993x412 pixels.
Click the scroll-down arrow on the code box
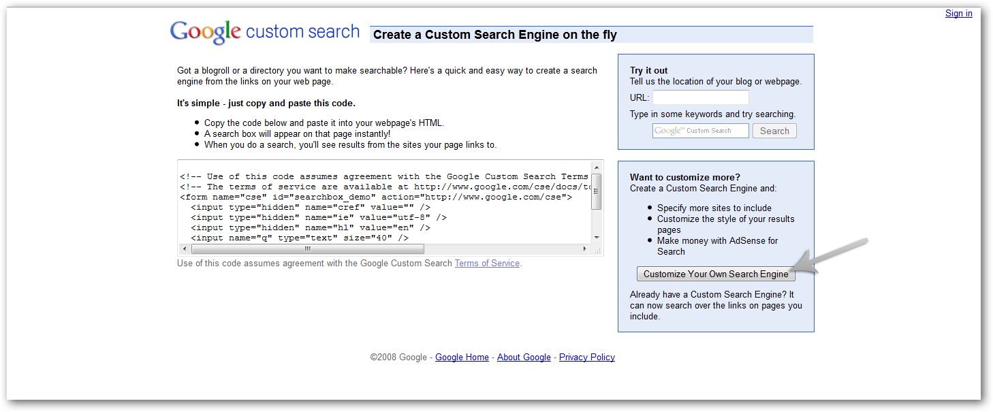tap(597, 238)
